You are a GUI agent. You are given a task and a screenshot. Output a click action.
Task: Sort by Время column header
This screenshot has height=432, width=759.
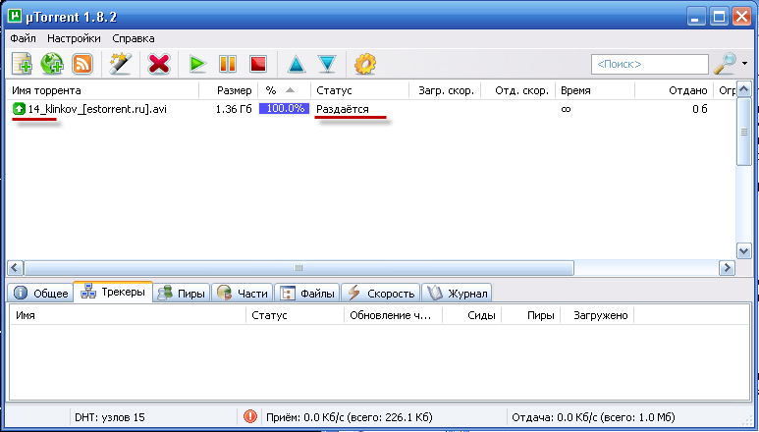click(595, 90)
